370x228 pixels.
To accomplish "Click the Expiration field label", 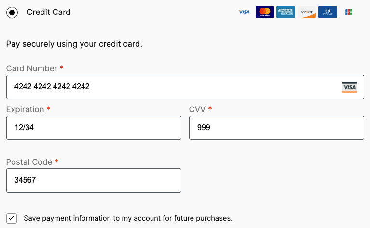I will click(x=25, y=109).
